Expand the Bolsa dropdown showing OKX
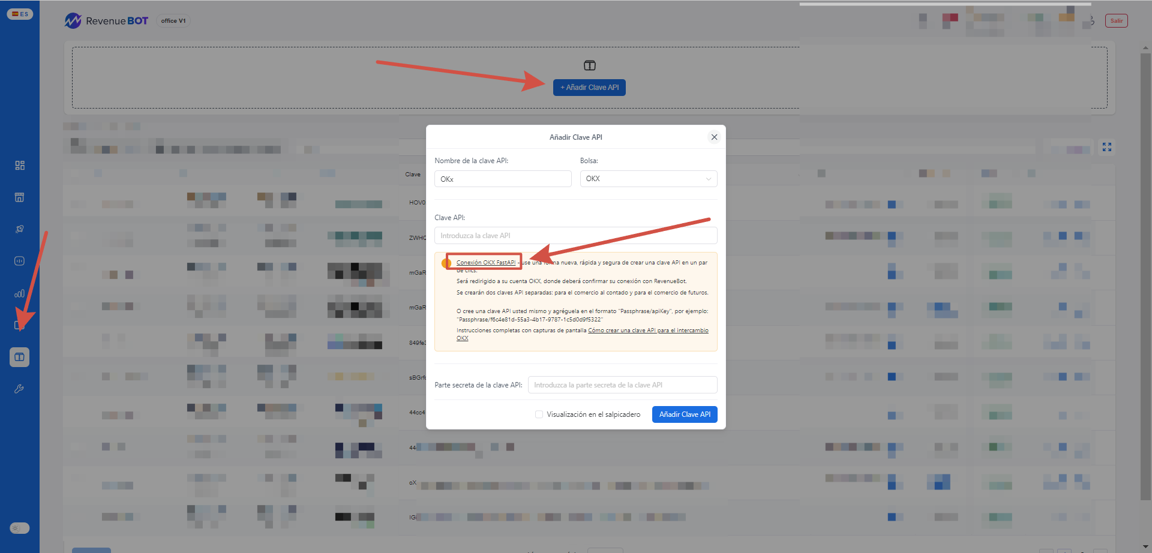 649,179
